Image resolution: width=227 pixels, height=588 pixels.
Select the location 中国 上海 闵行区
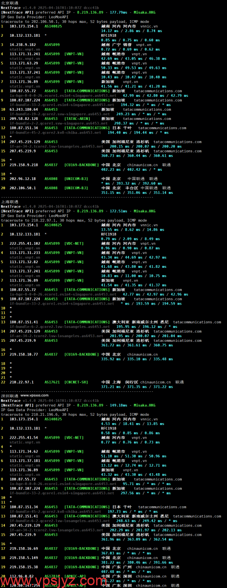120,382
